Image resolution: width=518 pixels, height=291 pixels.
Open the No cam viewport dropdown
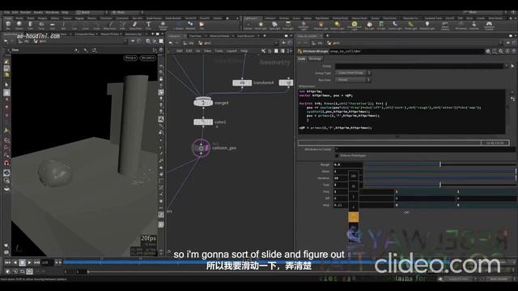click(147, 57)
